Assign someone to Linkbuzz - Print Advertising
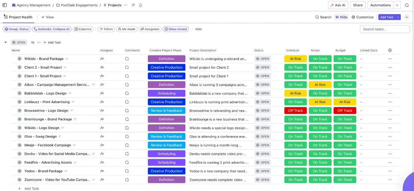Screen dimensions: 414x191 click(x=102, y=102)
